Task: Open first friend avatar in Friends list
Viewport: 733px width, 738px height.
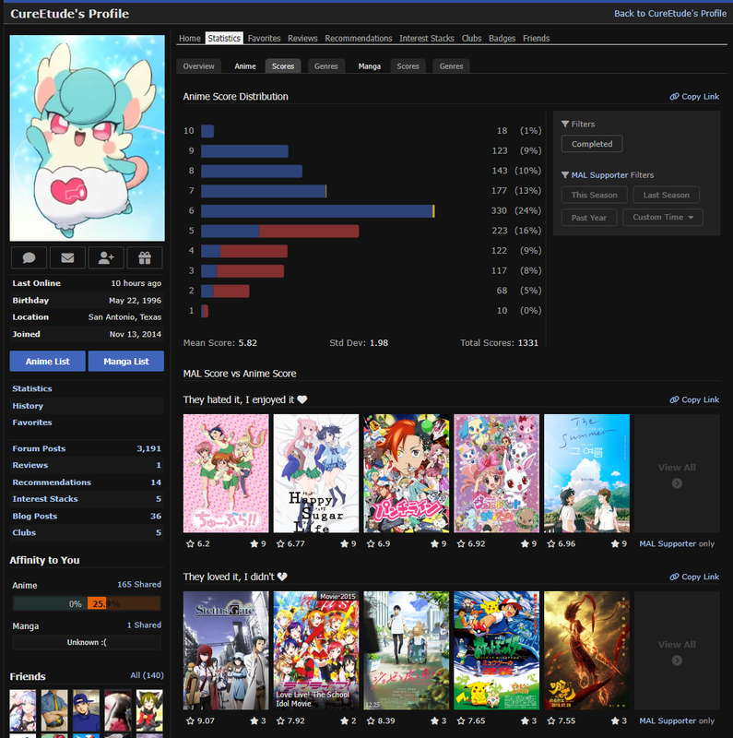Action: [22, 710]
